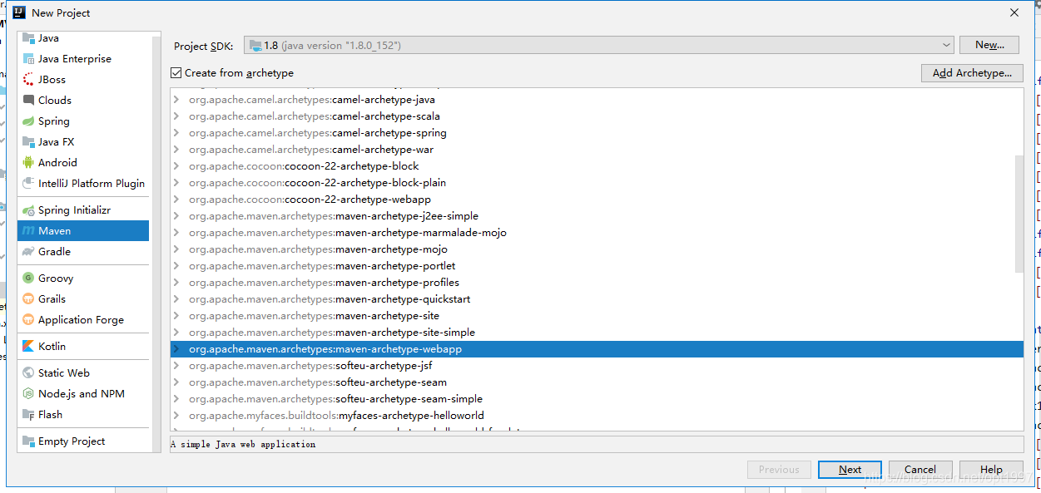Expand softeu-archetype-jsf node
The height and width of the screenshot is (493, 1041).
pyautogui.click(x=176, y=366)
